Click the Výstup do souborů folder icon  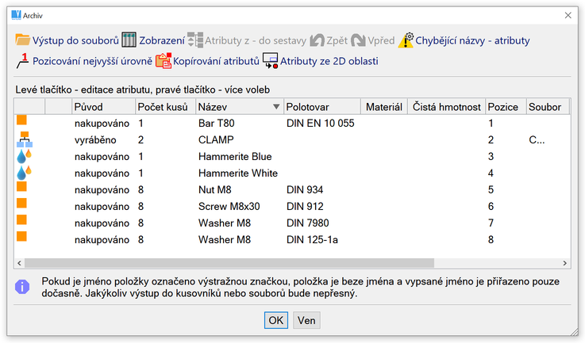point(22,40)
